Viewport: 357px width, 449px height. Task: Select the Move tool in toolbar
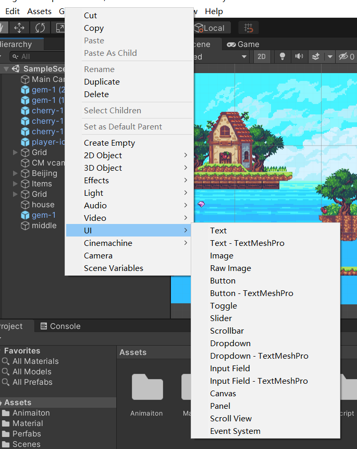(19, 28)
